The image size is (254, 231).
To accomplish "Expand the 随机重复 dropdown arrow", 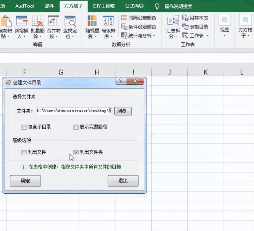I will (x=95, y=37).
